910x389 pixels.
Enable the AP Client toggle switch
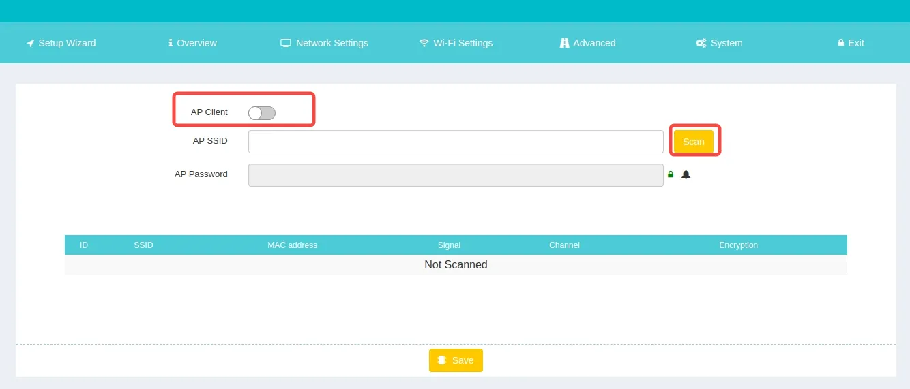[x=262, y=113]
